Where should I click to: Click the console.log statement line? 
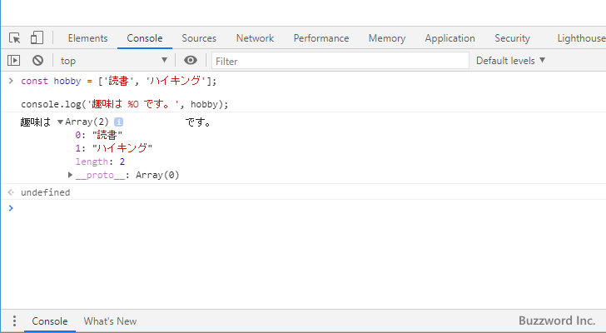tap(125, 104)
